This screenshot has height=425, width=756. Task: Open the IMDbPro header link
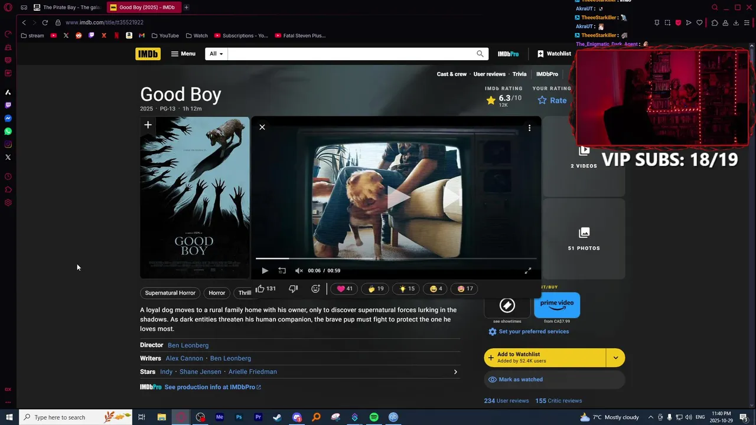click(x=508, y=54)
